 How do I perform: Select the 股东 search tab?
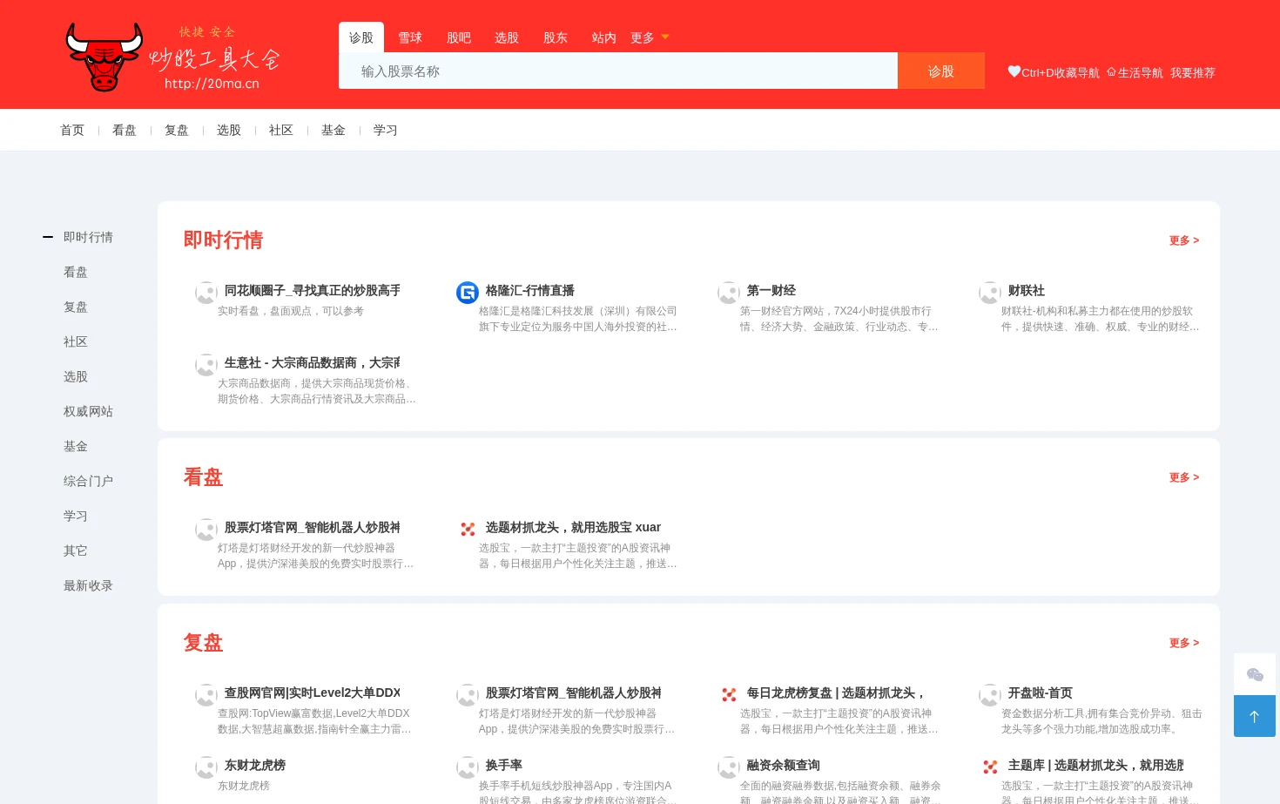coord(556,37)
